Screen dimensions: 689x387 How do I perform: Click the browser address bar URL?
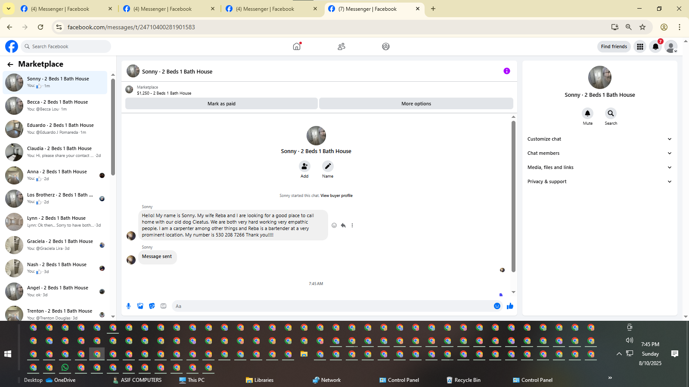pyautogui.click(x=131, y=27)
